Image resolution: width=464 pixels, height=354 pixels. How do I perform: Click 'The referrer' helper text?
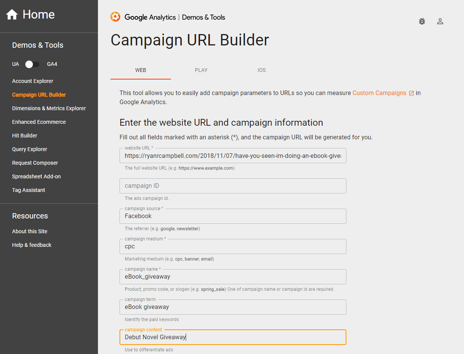162,229
